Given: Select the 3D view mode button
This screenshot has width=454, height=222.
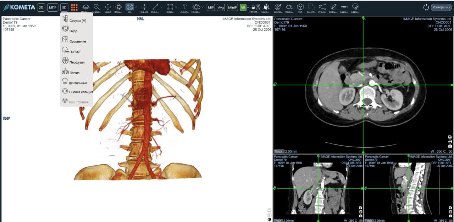Looking at the screenshot, I should point(64,7).
